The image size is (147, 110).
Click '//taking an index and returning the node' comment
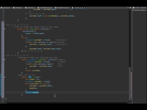(x=37, y=57)
